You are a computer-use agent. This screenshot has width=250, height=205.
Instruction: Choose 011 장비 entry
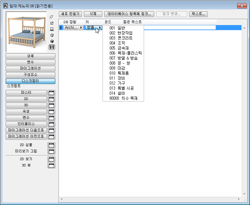(123, 78)
